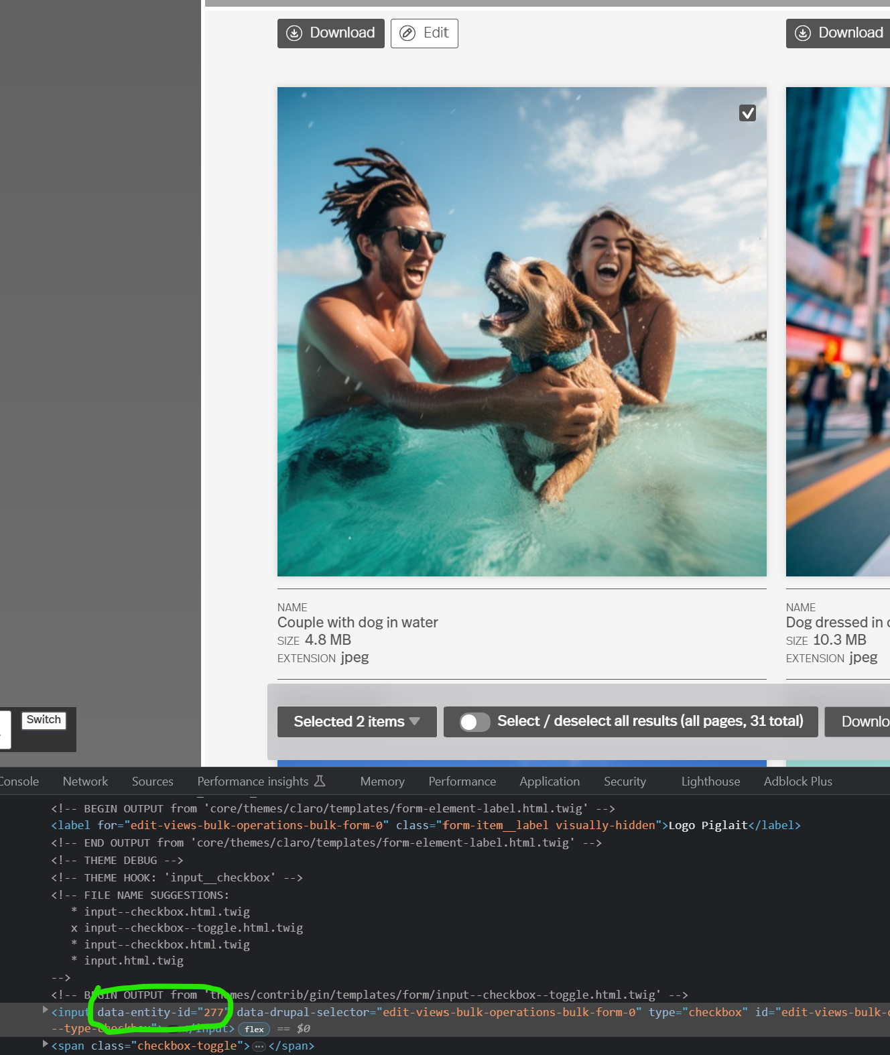The width and height of the screenshot is (890, 1055).
Task: Click the couple with dog in water photo
Action: 521,332
